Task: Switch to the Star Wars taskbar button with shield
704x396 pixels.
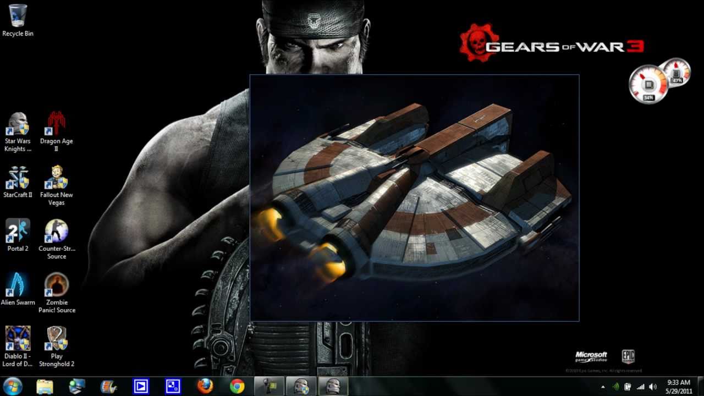Action: [301, 386]
